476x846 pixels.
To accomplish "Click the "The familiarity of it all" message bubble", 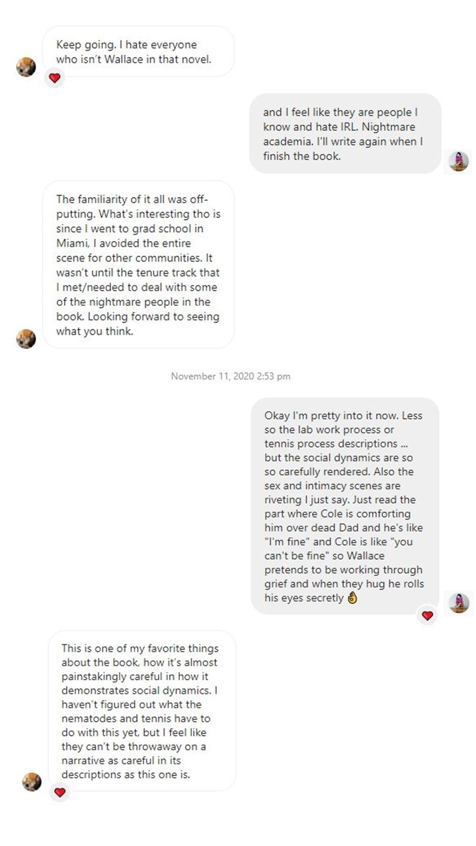I will coord(138,264).
